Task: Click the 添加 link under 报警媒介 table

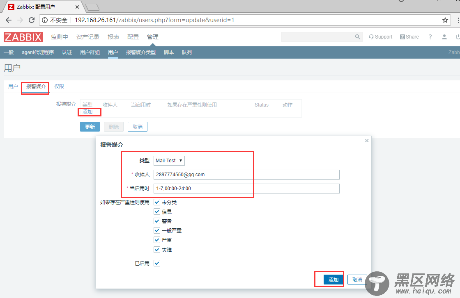Action: click(87, 112)
